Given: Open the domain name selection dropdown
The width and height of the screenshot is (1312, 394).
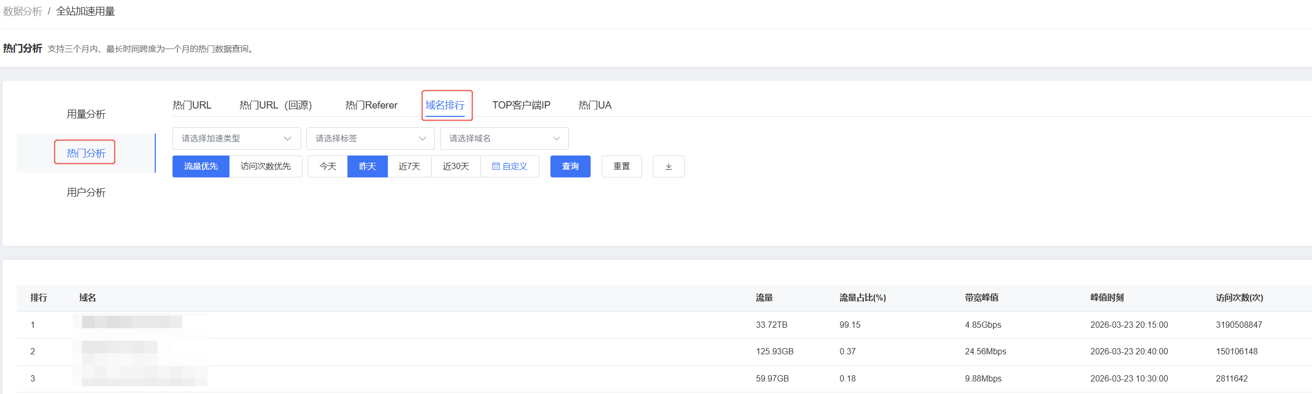Looking at the screenshot, I should (x=504, y=138).
